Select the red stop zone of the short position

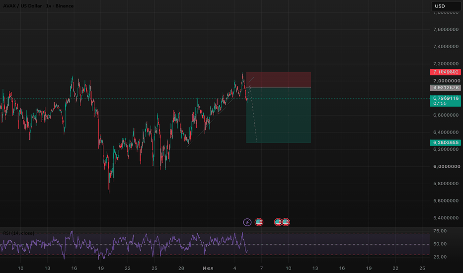coord(279,80)
